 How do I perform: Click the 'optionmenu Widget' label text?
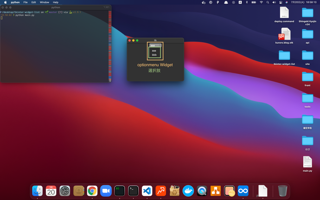pyautogui.click(x=155, y=65)
